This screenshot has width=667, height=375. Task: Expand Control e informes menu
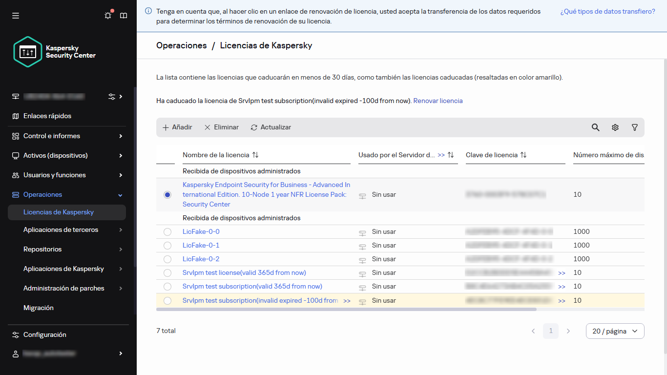click(x=67, y=136)
